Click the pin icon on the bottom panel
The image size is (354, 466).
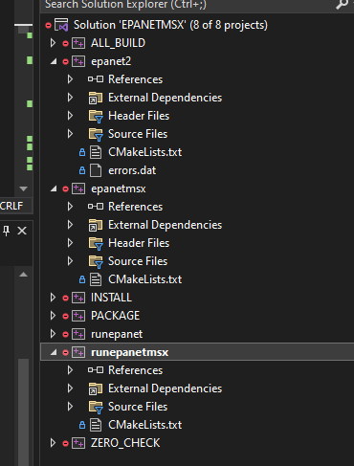[x=6, y=231]
